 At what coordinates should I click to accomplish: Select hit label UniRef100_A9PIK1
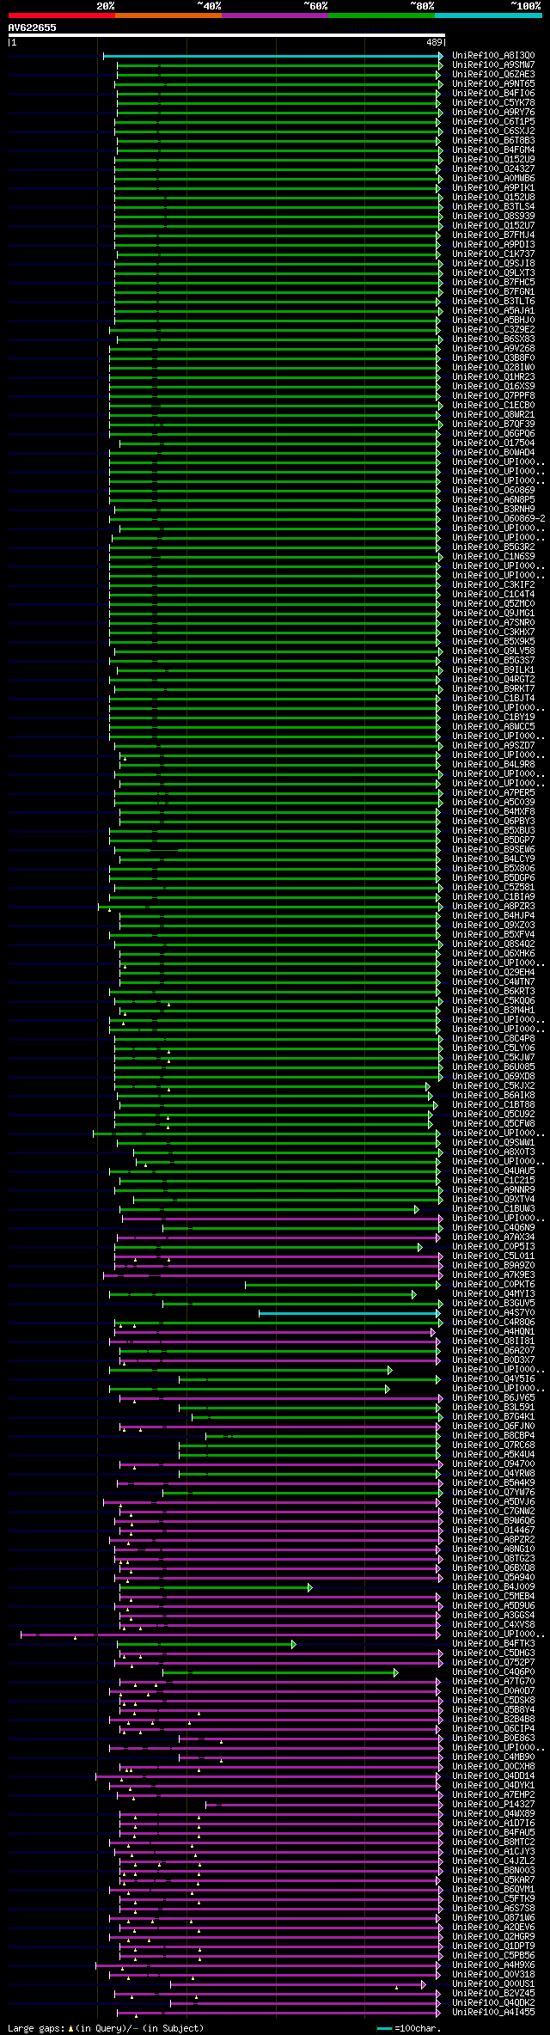coord(493,188)
